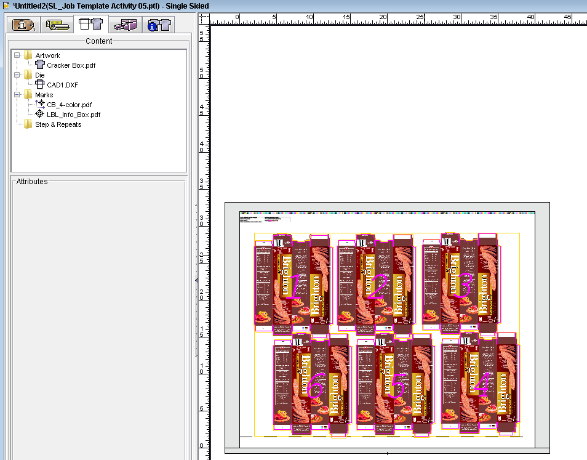Click the Artwork folder icon
The height and width of the screenshot is (460, 587).
(x=28, y=55)
